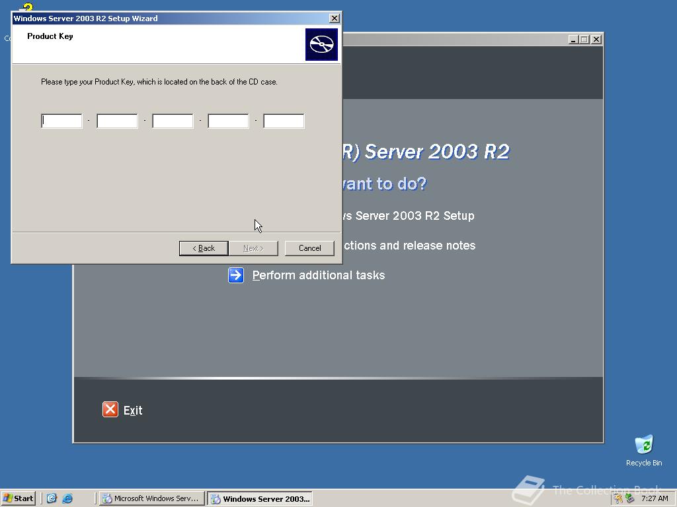Screen dimensions: 677x507
Task: Cancel the Setup Wizard
Action: tap(309, 248)
